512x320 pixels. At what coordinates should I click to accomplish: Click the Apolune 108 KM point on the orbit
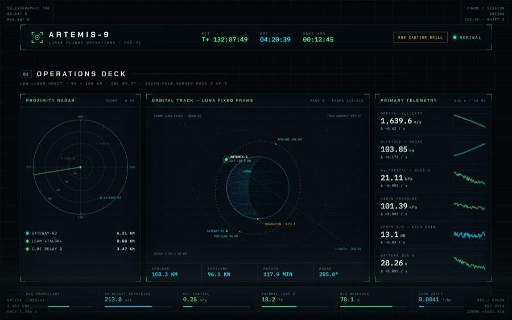tap(275, 144)
